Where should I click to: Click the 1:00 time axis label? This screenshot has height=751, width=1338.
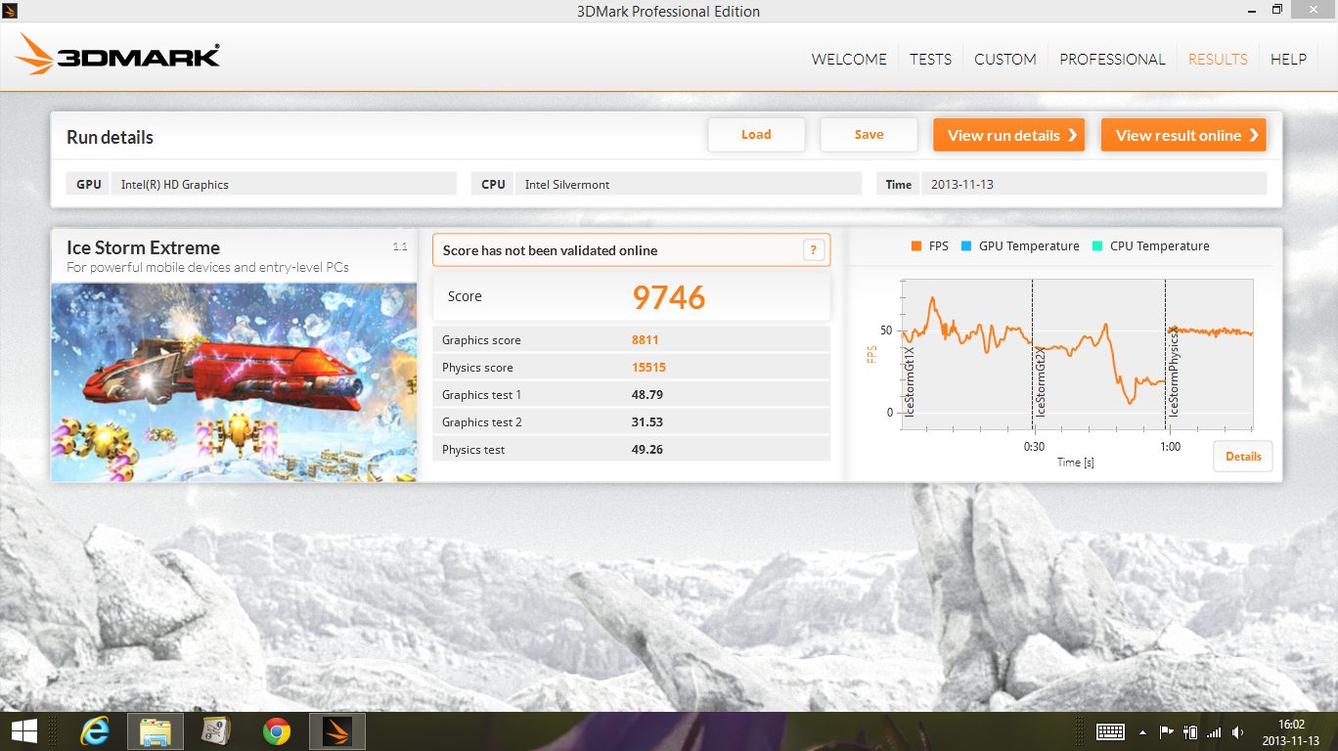[x=1170, y=446]
